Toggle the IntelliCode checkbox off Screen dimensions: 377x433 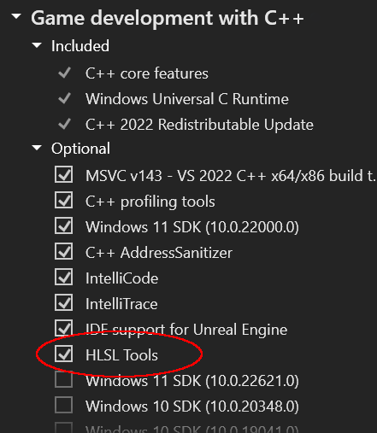pos(63,277)
